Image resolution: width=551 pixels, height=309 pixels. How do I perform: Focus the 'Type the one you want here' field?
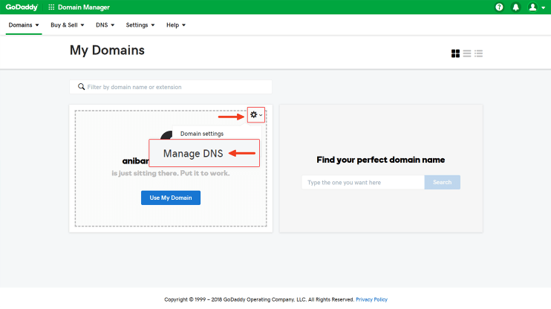coord(363,182)
